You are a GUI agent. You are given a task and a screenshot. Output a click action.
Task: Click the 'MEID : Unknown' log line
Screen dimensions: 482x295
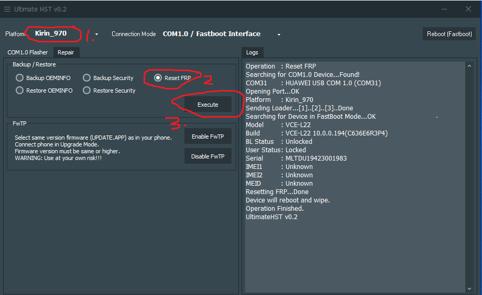(279, 184)
